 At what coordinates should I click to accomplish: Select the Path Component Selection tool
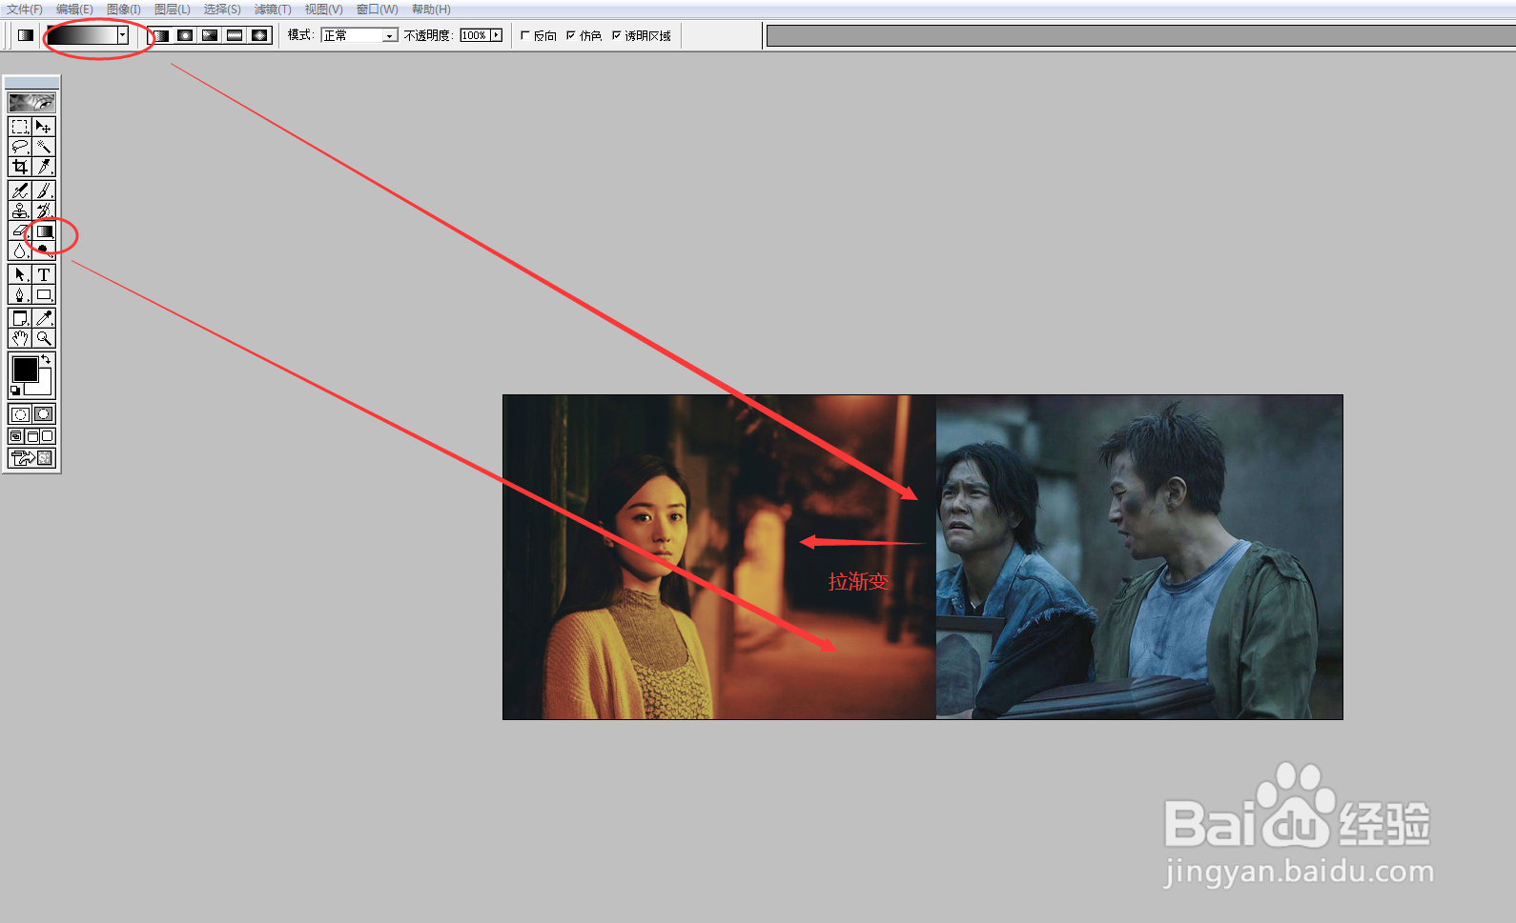pos(19,274)
